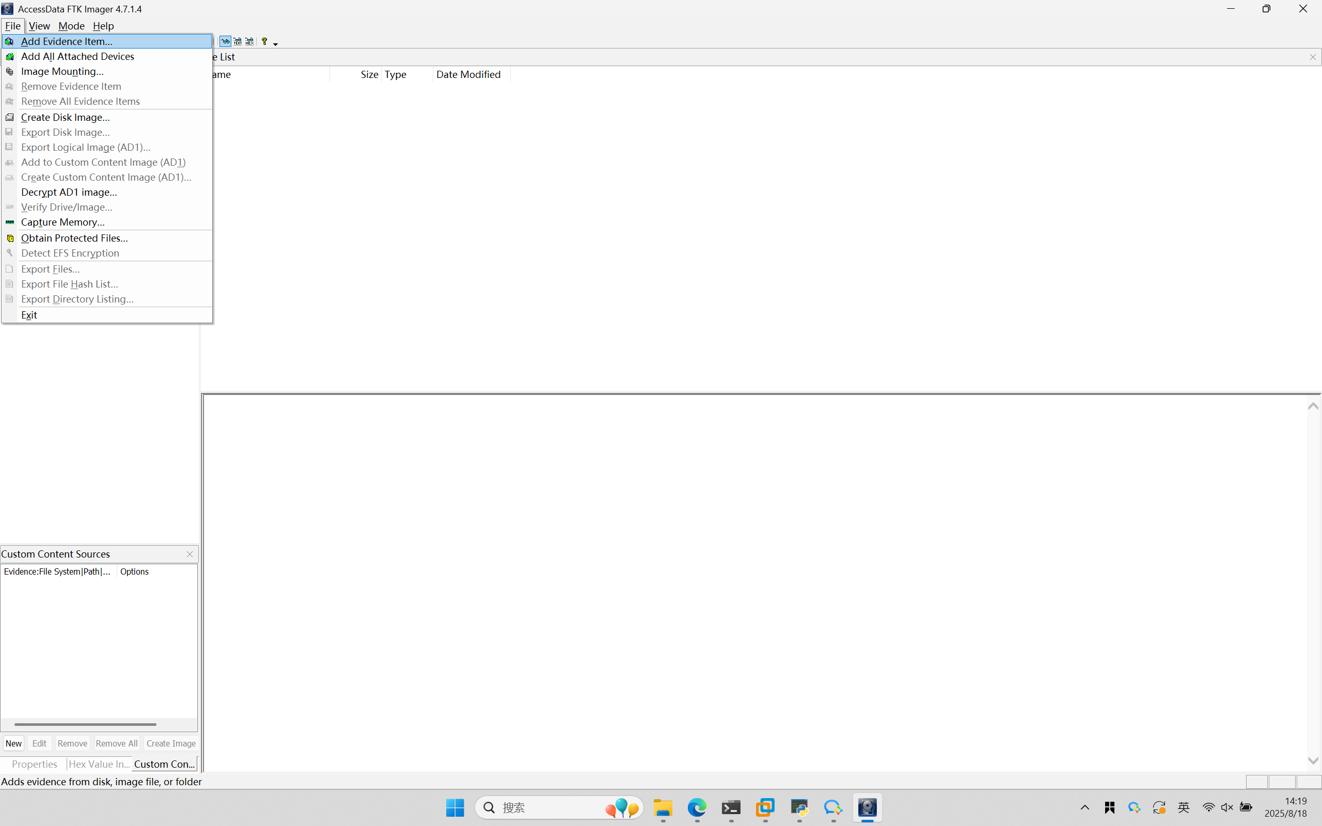Open the terminal app on taskbar
The width and height of the screenshot is (1322, 826).
click(731, 807)
